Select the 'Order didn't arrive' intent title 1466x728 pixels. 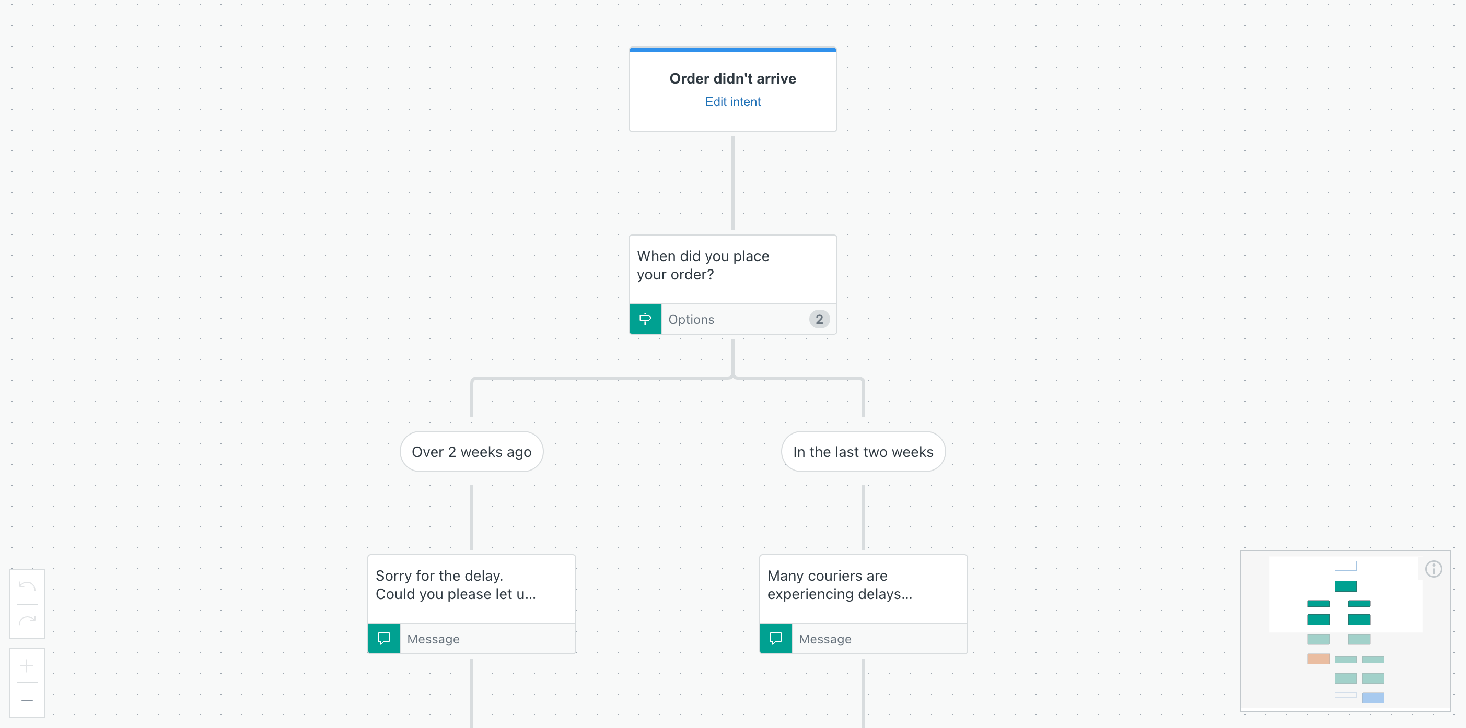[x=732, y=78]
